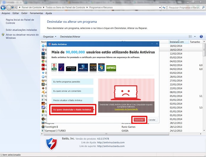Click the Baidu Antivirus dialog title icon

pos(49,44)
